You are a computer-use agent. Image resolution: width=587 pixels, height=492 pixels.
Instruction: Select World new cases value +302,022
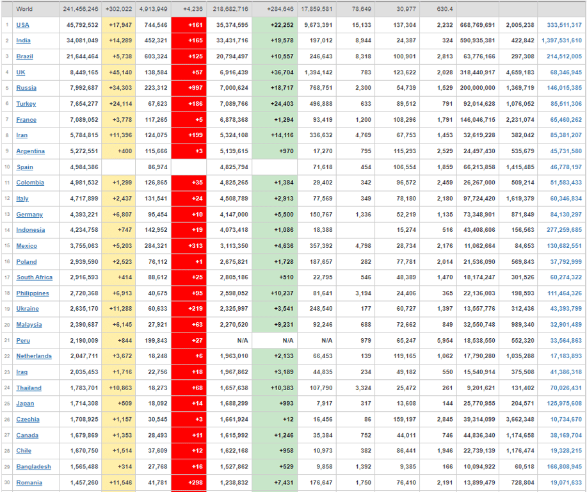(118, 9)
